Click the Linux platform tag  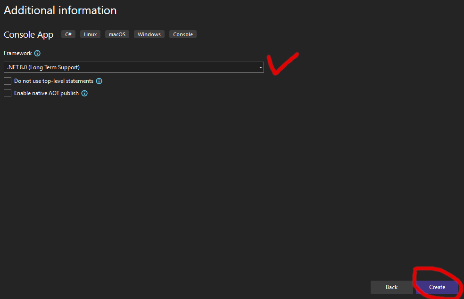coord(90,34)
